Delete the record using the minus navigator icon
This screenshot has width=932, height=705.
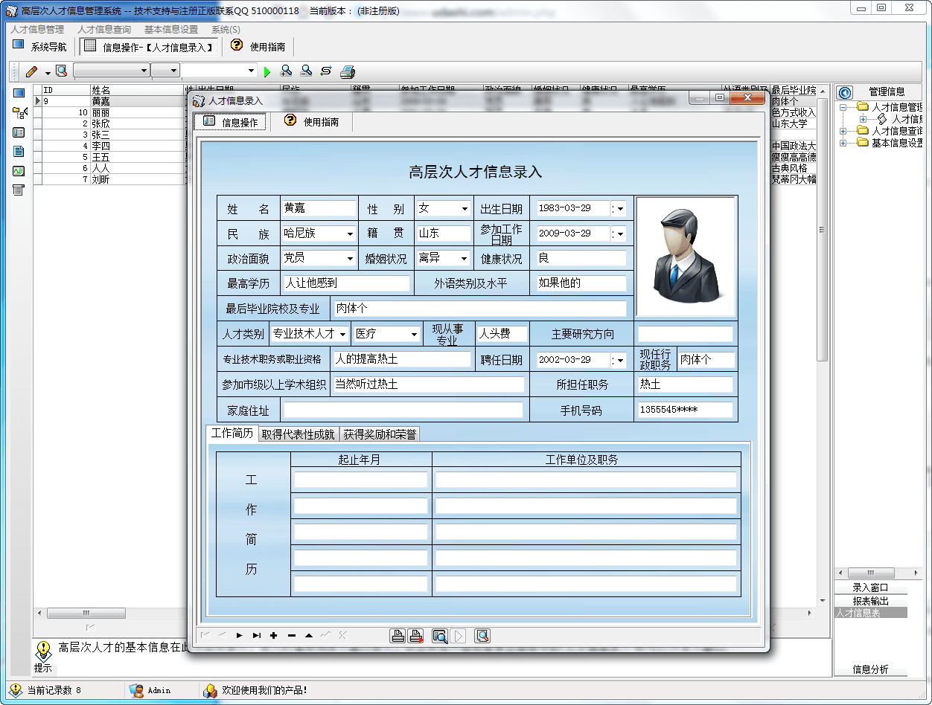click(x=291, y=635)
